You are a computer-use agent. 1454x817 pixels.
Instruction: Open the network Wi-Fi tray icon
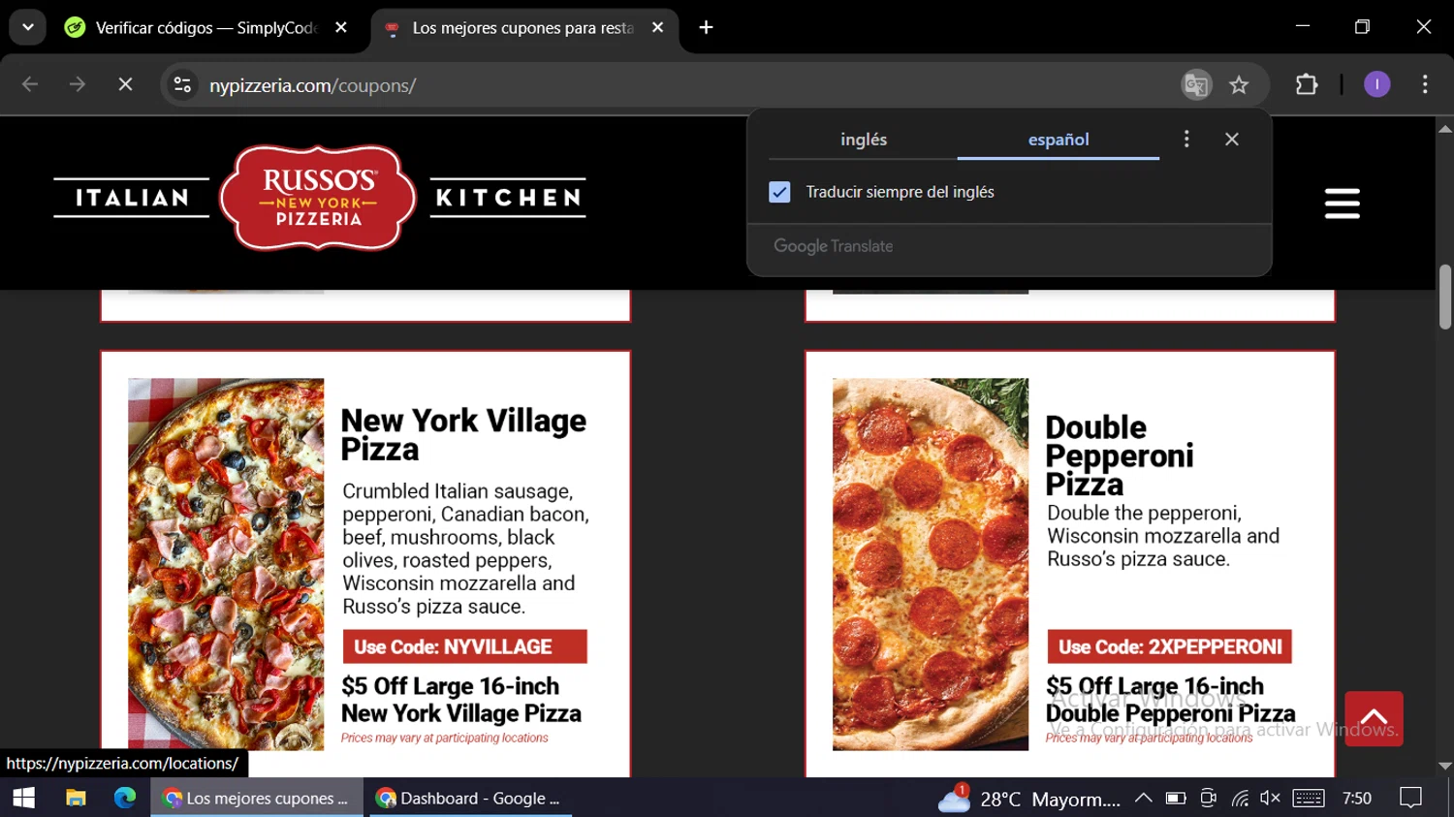[1240, 798]
